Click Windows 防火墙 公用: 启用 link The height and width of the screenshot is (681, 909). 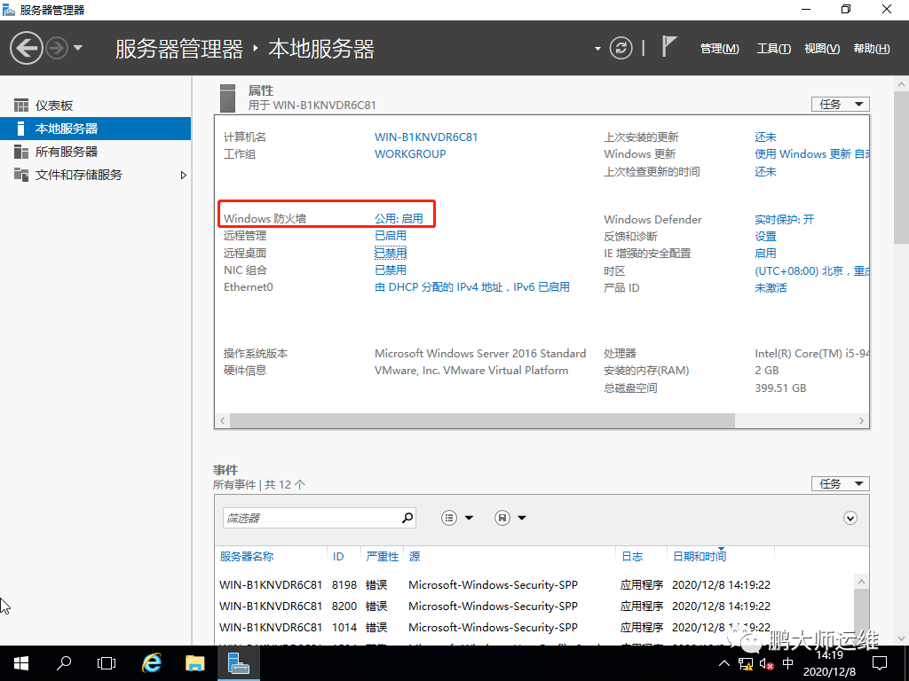point(399,218)
